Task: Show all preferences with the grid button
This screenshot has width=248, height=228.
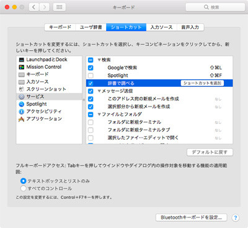Action: (x=60, y=7)
